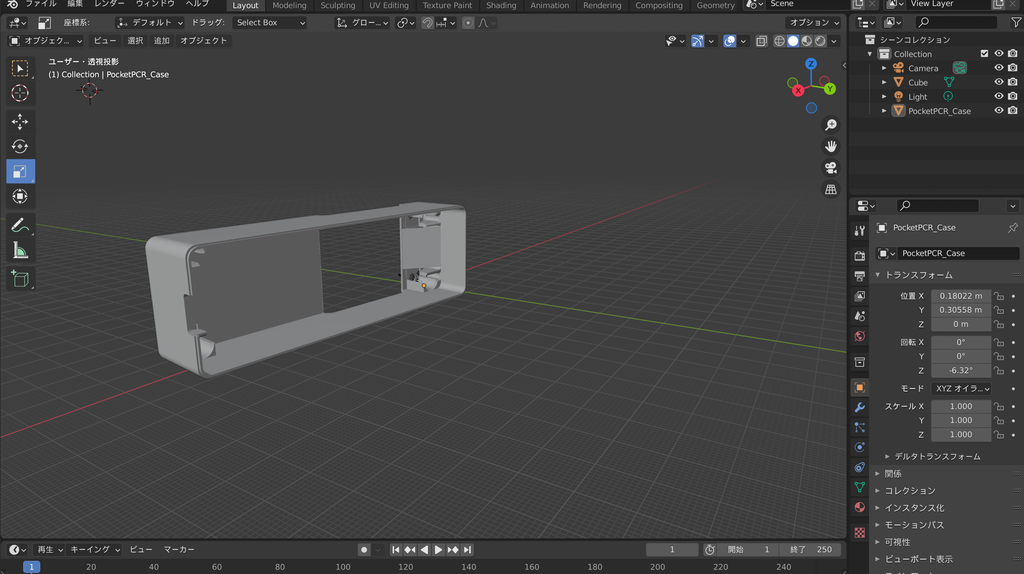Select the Rotate tool
The image size is (1024, 574).
click(20, 147)
